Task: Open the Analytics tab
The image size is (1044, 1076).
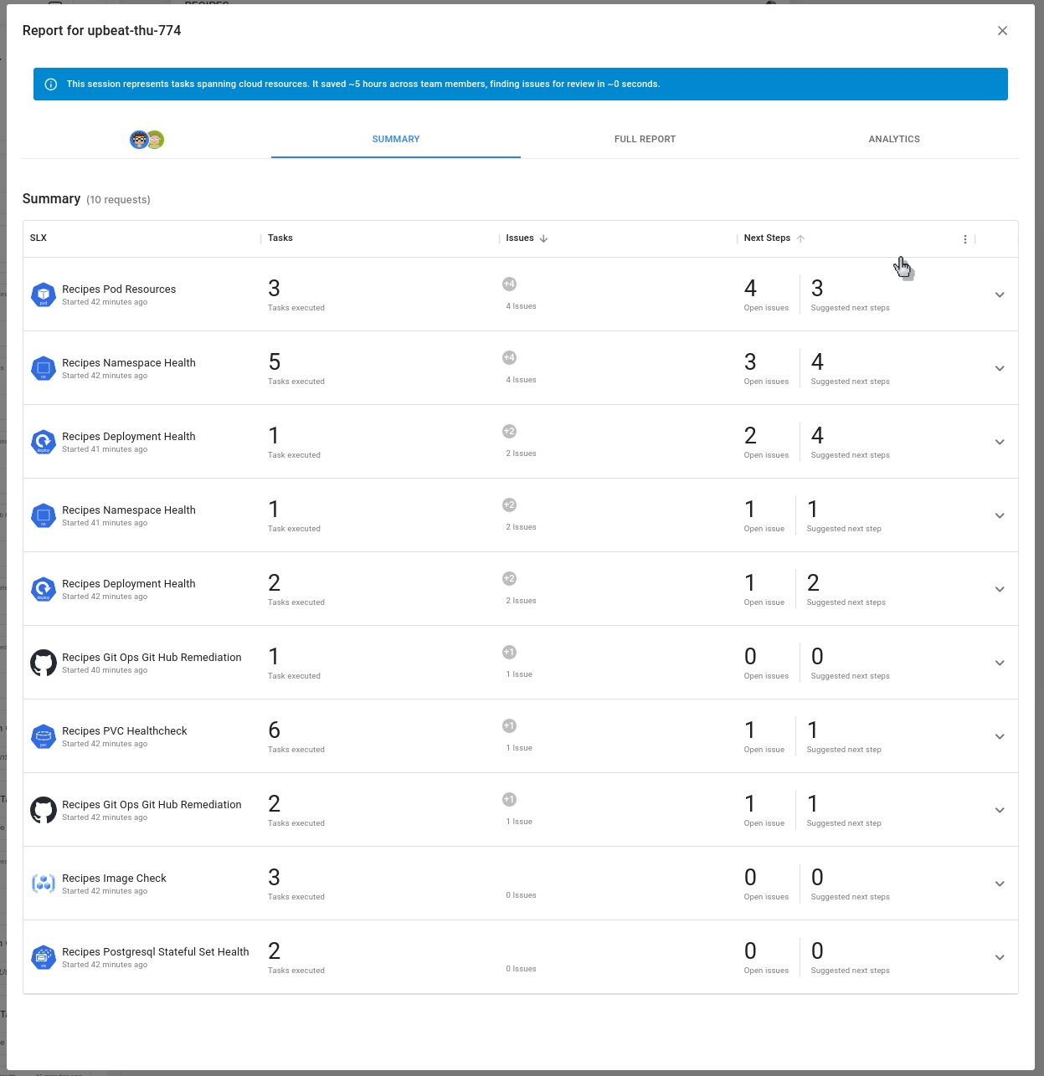Action: (893, 140)
